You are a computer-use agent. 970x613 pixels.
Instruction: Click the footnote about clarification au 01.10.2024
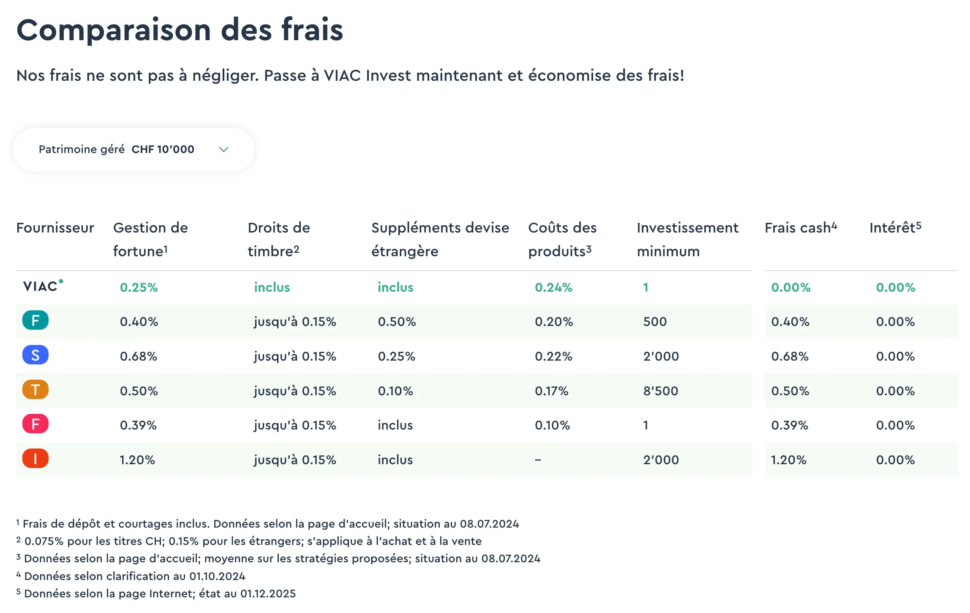tap(131, 576)
